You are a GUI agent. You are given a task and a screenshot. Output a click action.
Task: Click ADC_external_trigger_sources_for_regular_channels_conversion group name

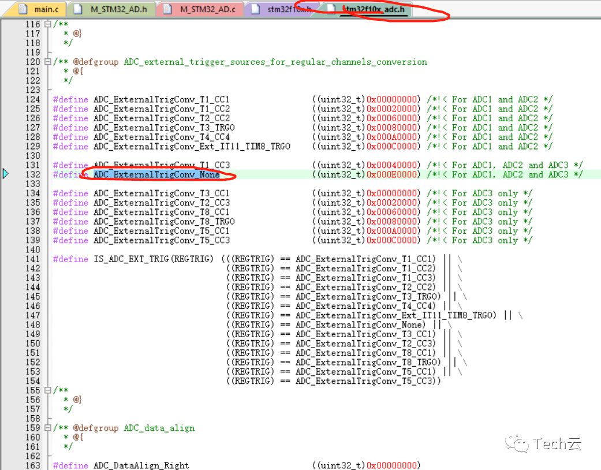pos(275,62)
